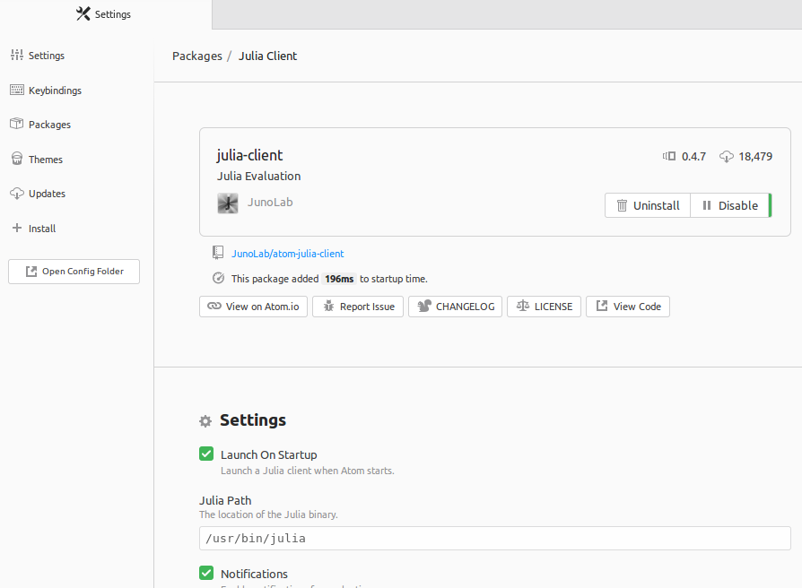802x588 pixels.
Task: Click the plus icon beside Install
Action: 17,228
